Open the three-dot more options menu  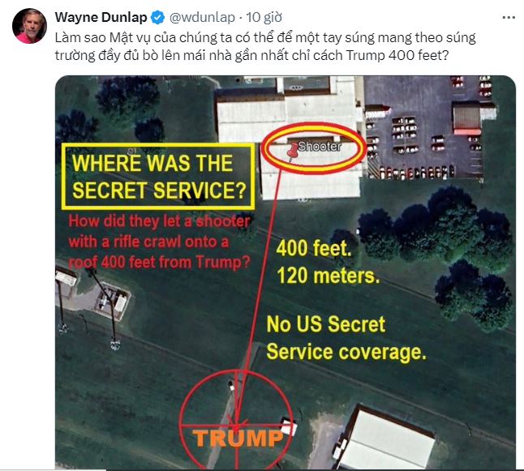(509, 17)
